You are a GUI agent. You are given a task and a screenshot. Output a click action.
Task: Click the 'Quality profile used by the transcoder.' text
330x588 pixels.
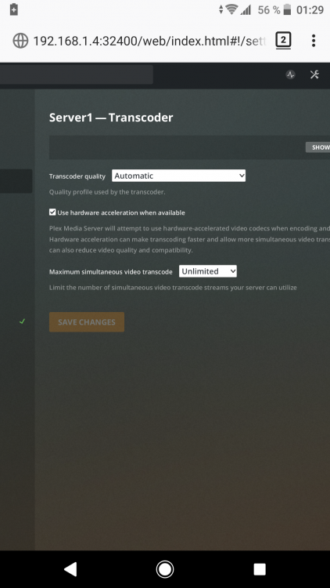pos(107,192)
